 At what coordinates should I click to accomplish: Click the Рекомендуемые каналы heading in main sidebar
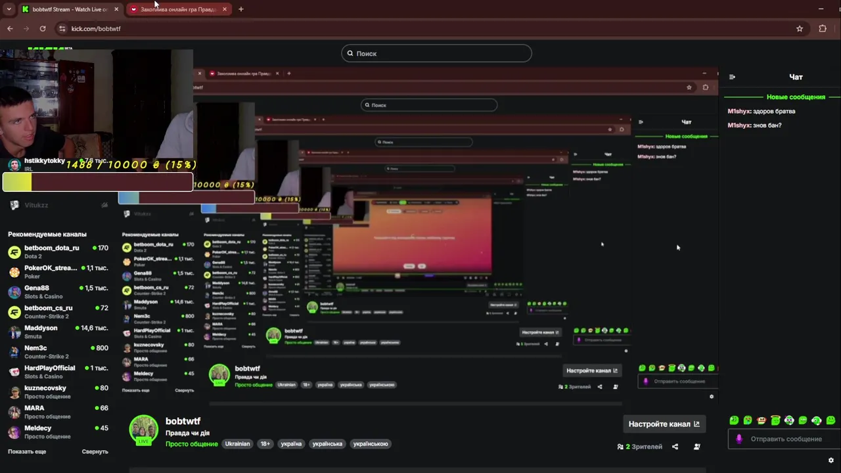click(47, 235)
